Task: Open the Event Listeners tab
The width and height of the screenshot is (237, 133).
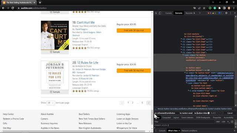Action: [x=187, y=117]
